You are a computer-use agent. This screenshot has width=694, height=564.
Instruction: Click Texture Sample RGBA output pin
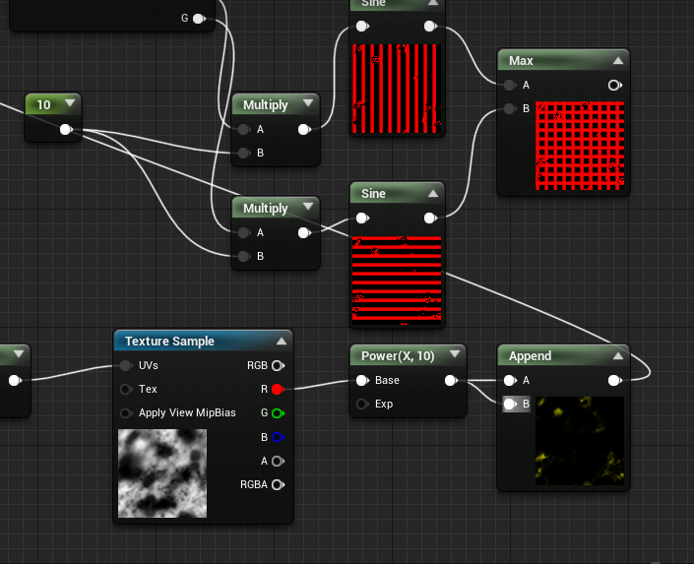(x=278, y=484)
